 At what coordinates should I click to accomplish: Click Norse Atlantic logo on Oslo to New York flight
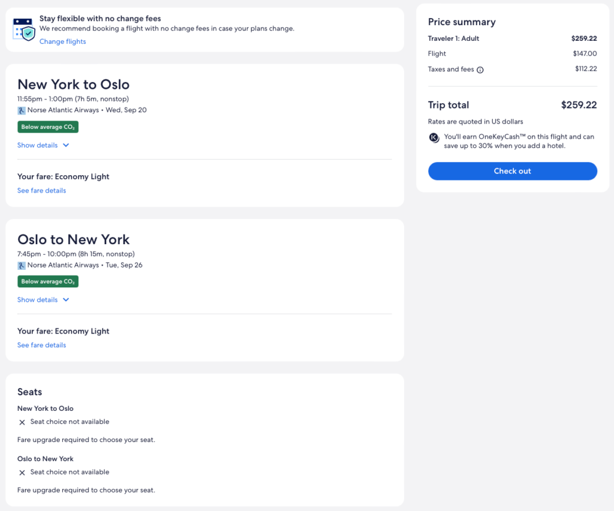coord(22,265)
